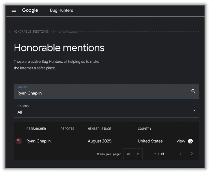Viewport: 210px width, 173px height.
Task: Select the HONORABLE MENTIONS code comment line
Action: click(x=106, y=32)
